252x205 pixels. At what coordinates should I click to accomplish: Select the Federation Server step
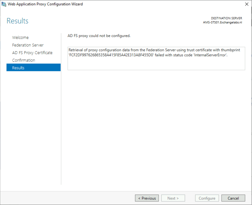pyautogui.click(x=28, y=45)
